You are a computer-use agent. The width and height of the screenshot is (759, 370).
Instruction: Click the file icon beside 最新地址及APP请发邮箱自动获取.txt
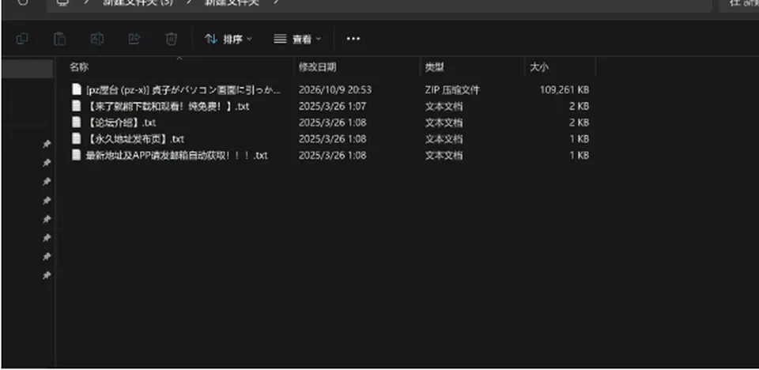[x=77, y=155]
